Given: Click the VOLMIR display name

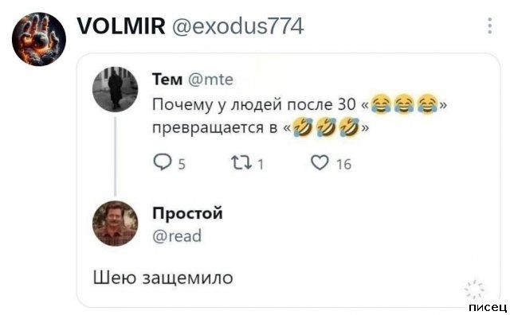Looking at the screenshot, I should 121,26.
